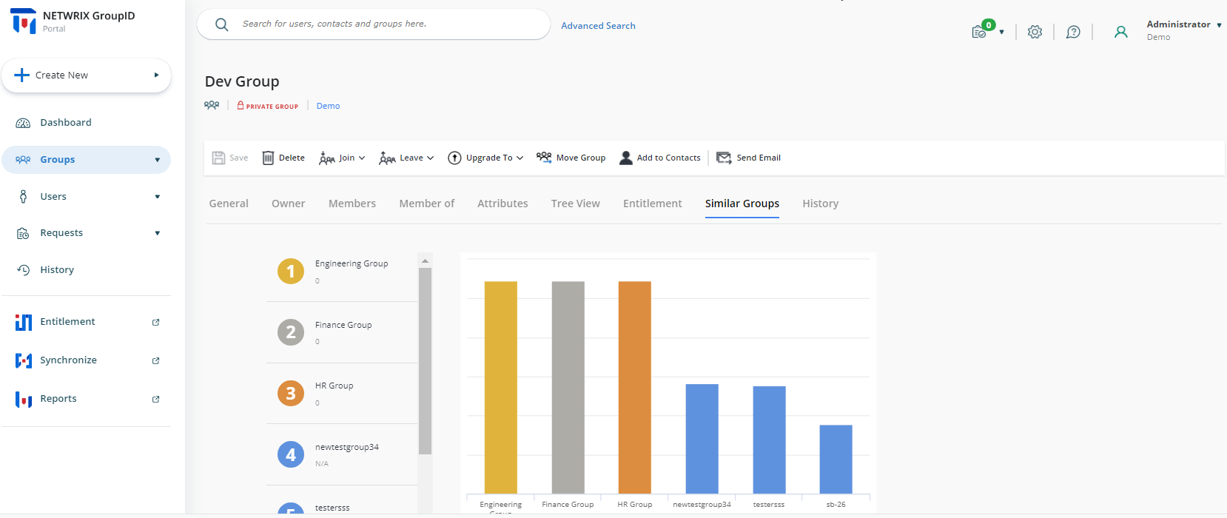The height and width of the screenshot is (518, 1227).
Task: Expand the Join dropdown
Action: tap(342, 158)
